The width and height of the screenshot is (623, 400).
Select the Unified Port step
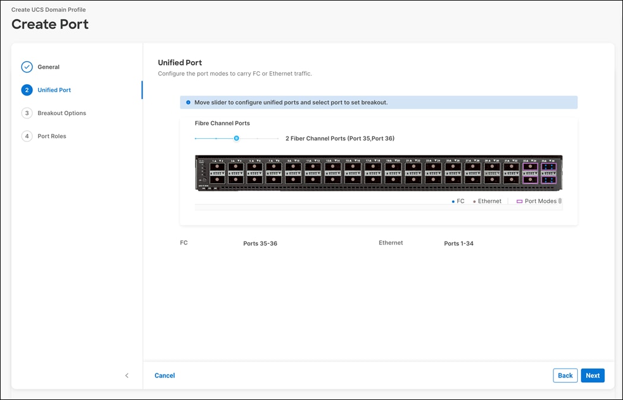pos(54,90)
